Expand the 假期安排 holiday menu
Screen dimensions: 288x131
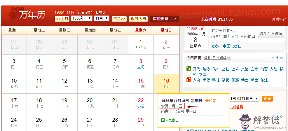coord(164,19)
